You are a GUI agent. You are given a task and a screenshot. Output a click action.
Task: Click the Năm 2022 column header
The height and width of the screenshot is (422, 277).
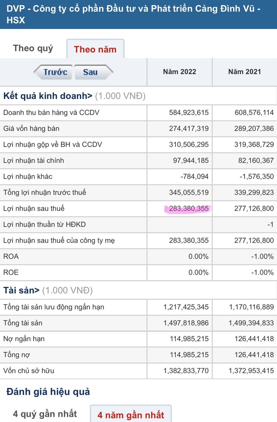pyautogui.click(x=179, y=72)
